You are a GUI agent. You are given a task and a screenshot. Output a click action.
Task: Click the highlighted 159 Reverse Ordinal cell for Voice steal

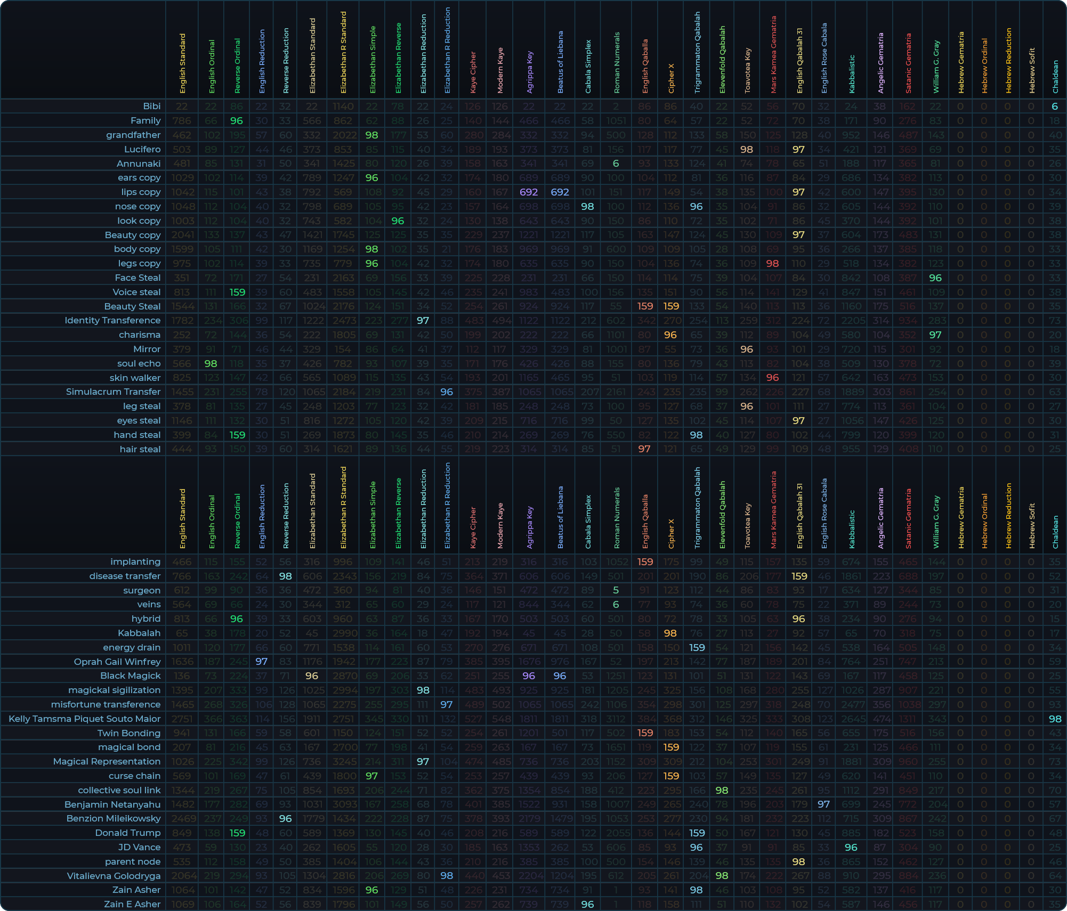[x=237, y=292]
